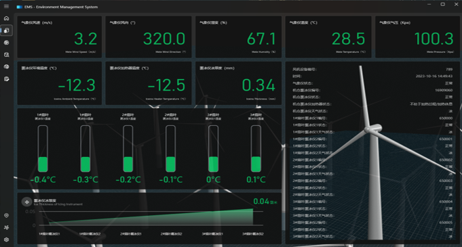Select the Icens Thickness value 0.34
Viewport: 462px width, 247px height.
(258, 85)
